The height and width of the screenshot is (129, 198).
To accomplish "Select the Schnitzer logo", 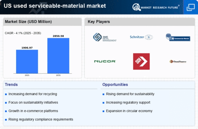I will 141,37.
